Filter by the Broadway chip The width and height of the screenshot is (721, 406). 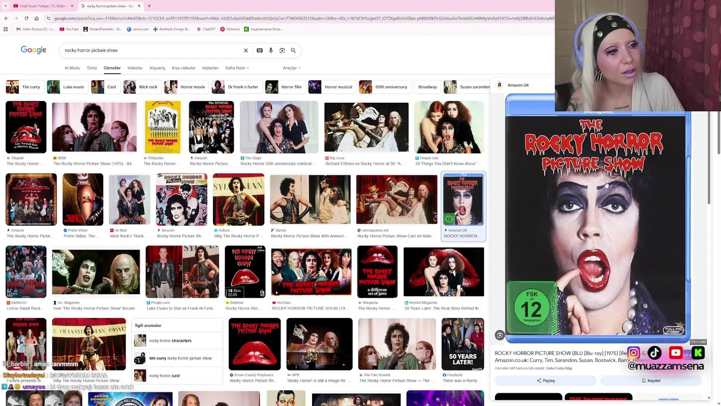coord(428,87)
